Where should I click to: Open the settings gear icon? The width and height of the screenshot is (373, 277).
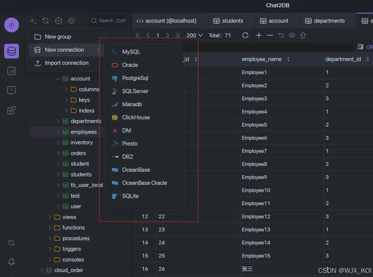tap(72, 21)
